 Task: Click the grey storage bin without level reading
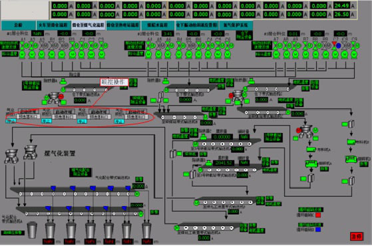32,229
